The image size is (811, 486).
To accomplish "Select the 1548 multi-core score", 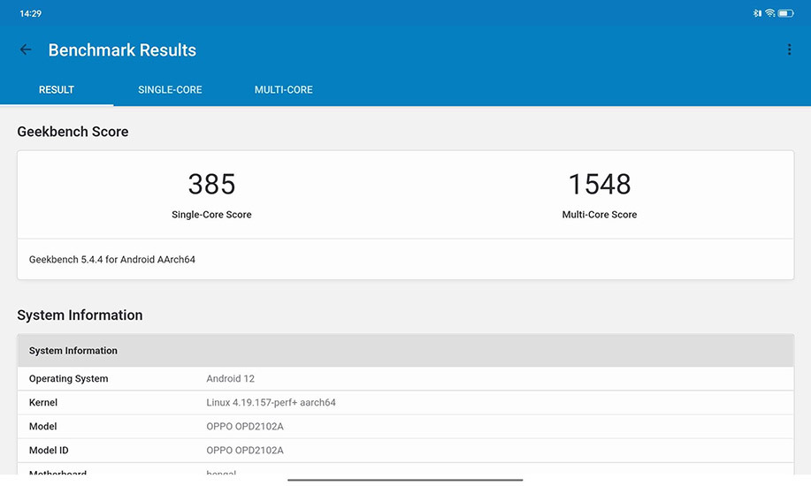I will (x=599, y=185).
